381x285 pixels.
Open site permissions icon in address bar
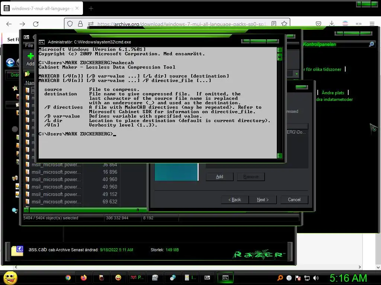coord(91,24)
